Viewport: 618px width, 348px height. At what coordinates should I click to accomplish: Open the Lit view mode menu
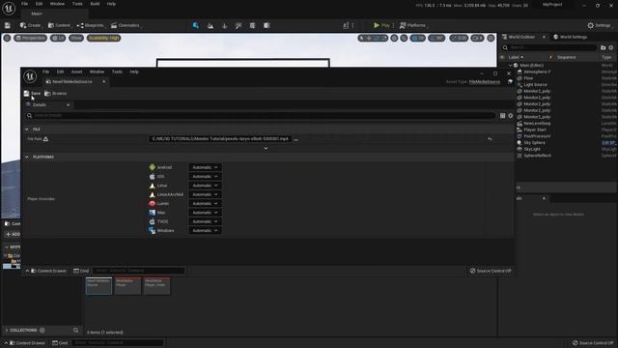[x=58, y=39]
